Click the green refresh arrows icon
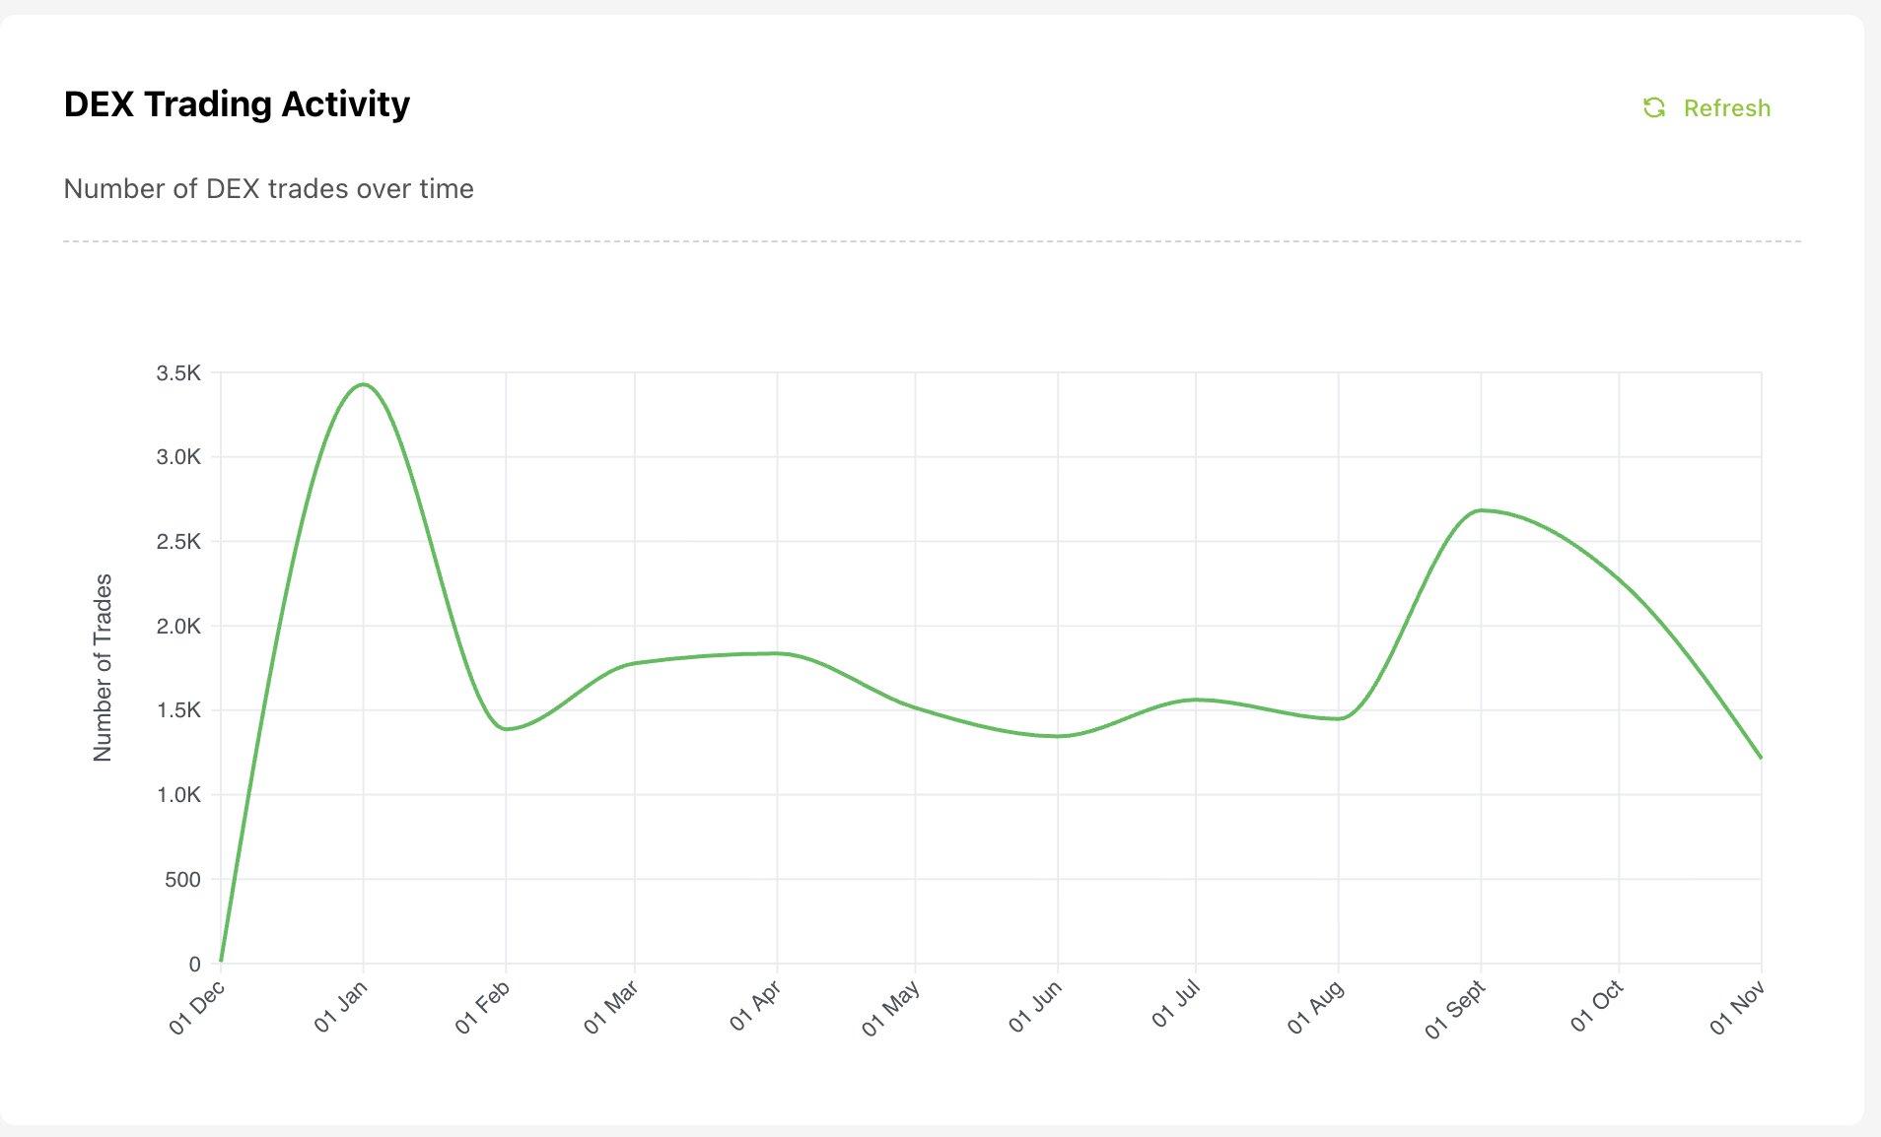Viewport: 1881px width, 1137px height. click(1654, 107)
